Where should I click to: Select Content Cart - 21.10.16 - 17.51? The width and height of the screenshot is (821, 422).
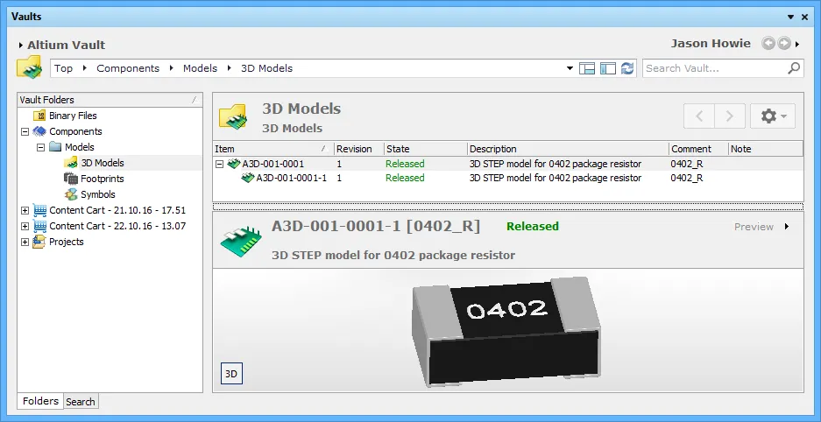click(x=117, y=210)
